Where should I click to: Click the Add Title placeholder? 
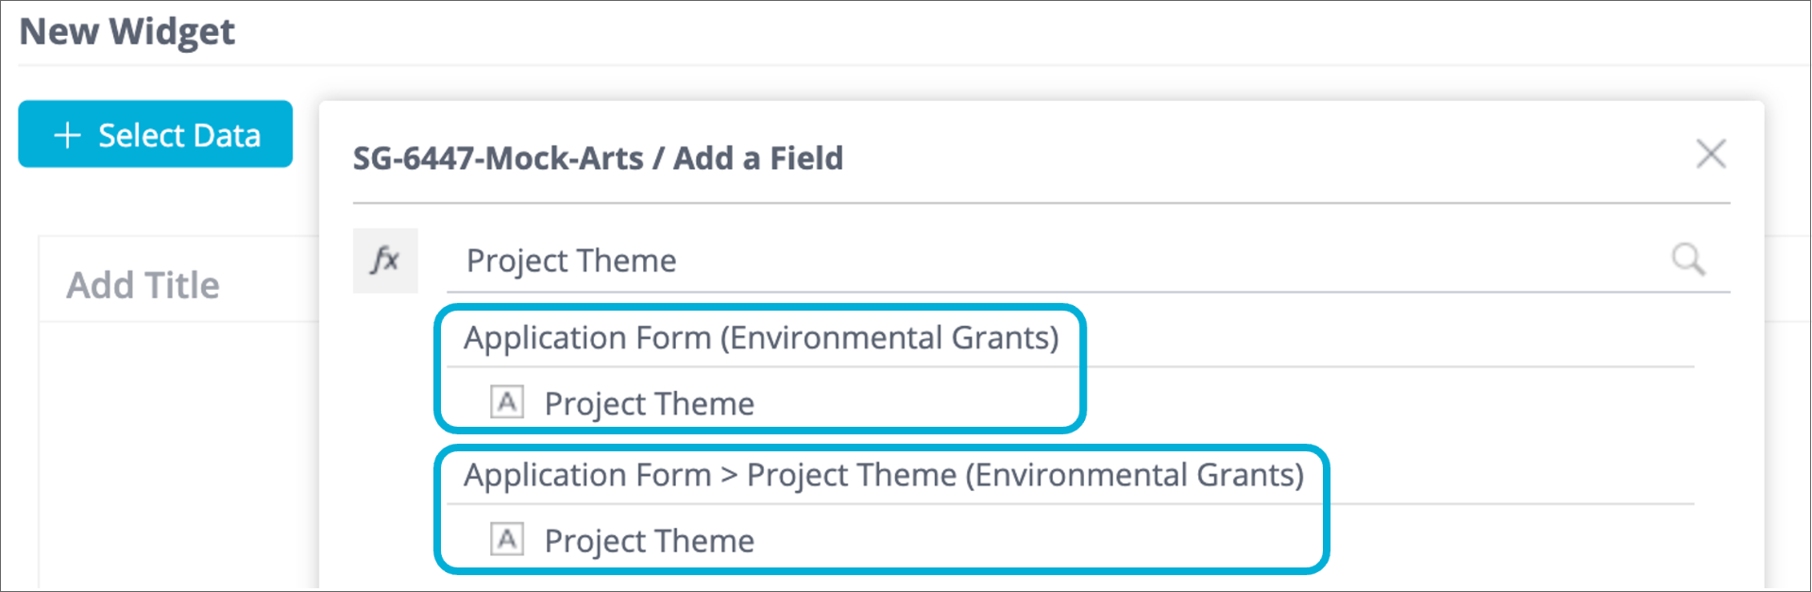(x=143, y=285)
